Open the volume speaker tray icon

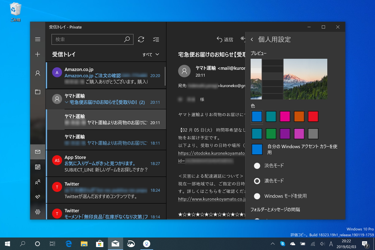323,244
